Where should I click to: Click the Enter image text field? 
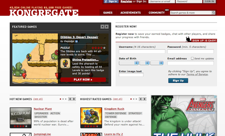pyautogui.click(x=131, y=75)
